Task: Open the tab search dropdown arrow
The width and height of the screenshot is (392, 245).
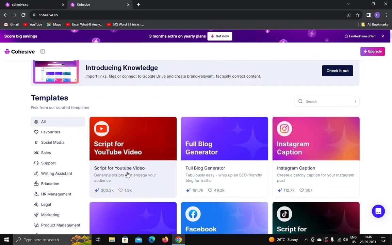Action: [x=348, y=4]
